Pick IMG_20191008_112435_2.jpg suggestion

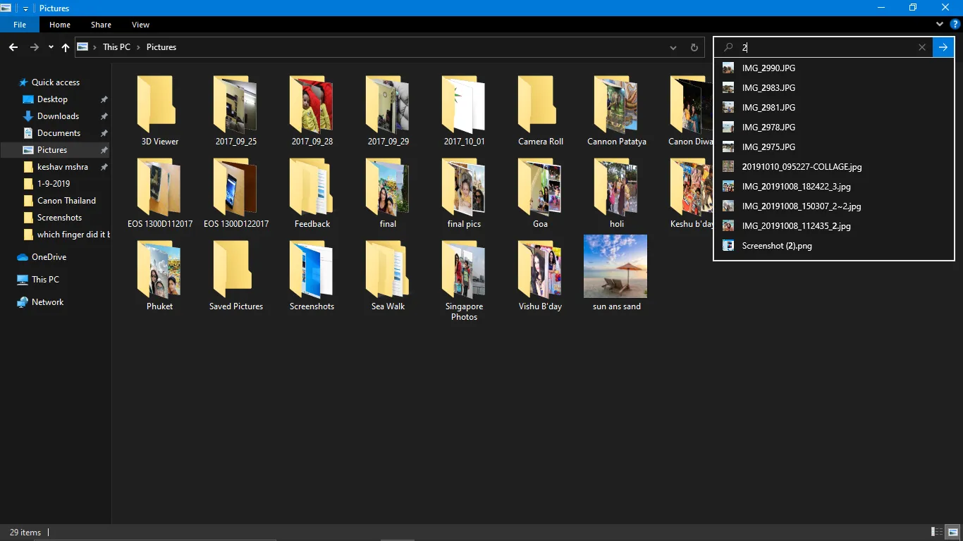834,226
